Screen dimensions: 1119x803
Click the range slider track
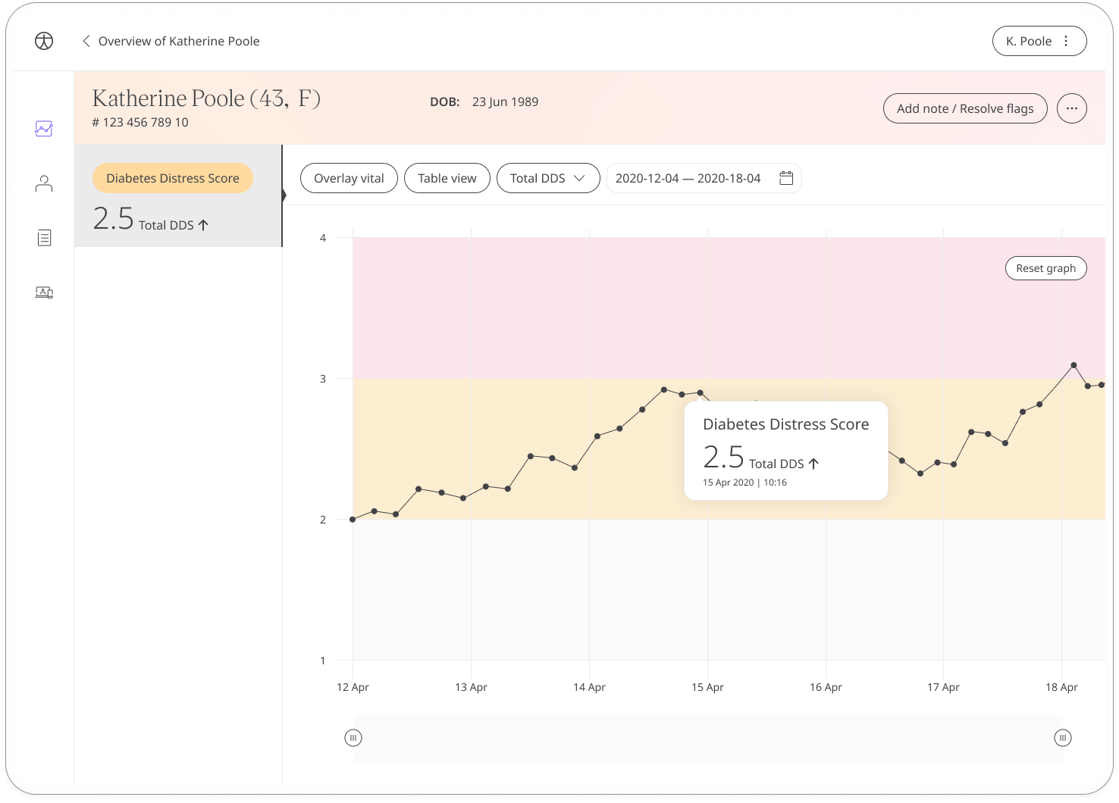tap(708, 738)
